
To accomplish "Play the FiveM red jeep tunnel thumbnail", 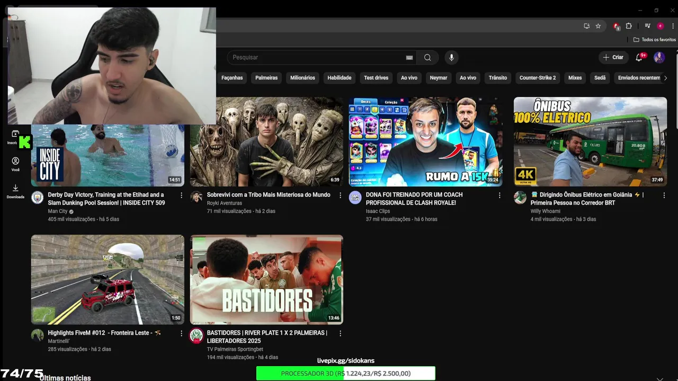I will (108, 280).
